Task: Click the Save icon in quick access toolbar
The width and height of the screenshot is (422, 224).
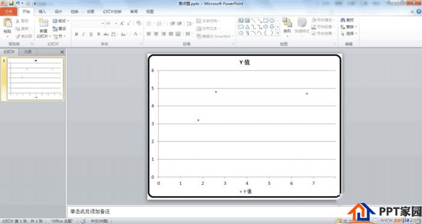Action: (11, 4)
